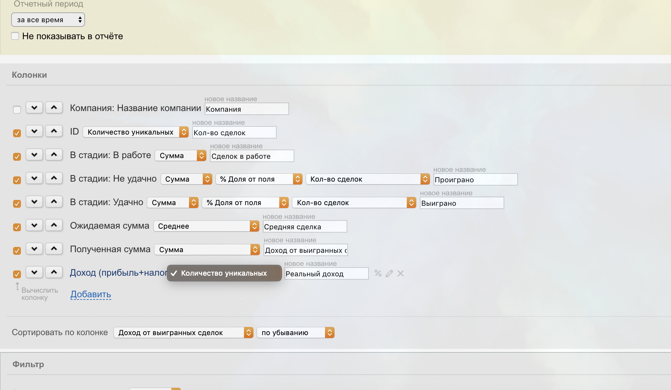The image size is (671, 390).
Task: Uncheck the 'В стадии: Не удачно' checkbox
Action: (x=17, y=180)
